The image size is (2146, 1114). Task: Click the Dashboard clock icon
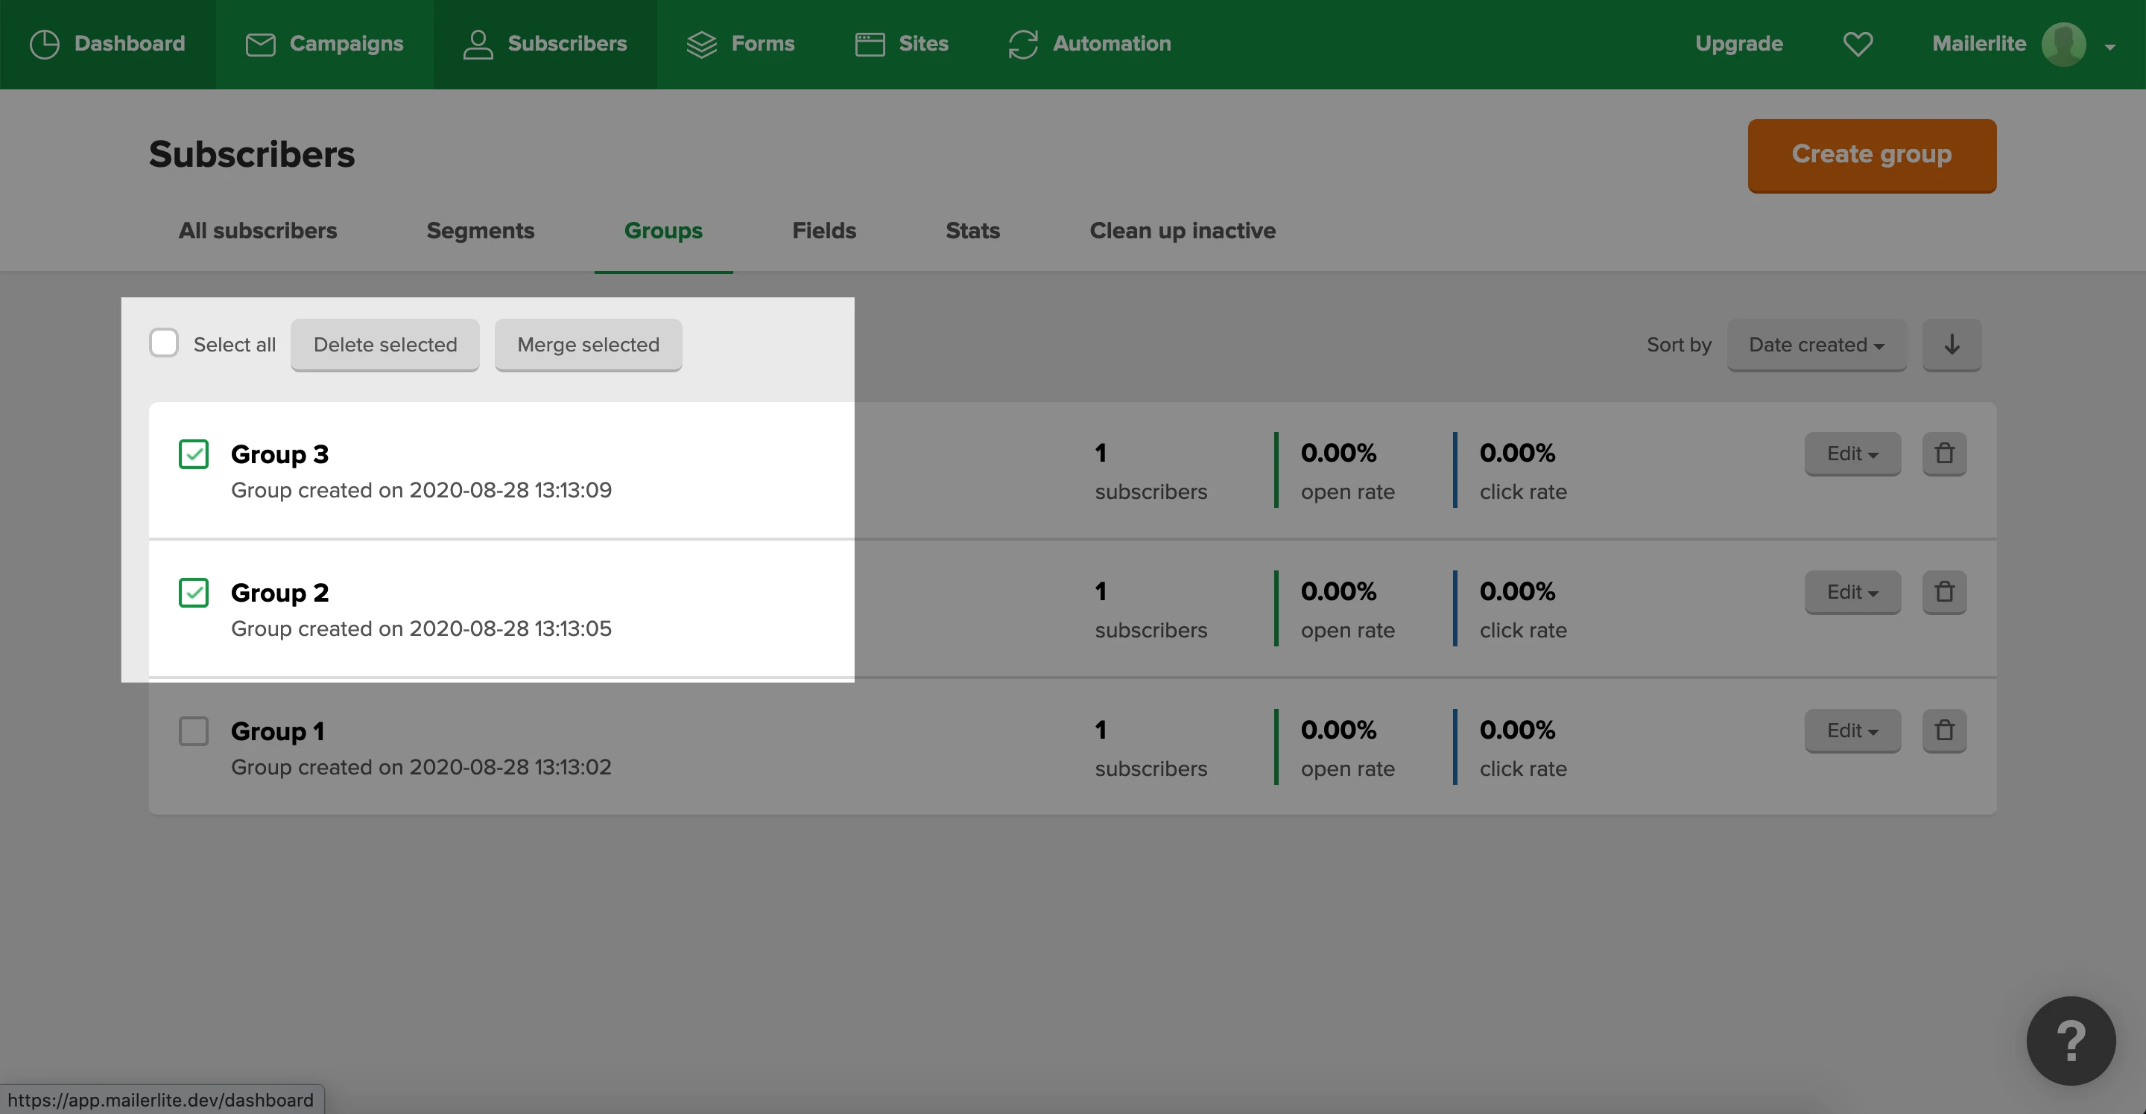point(44,44)
